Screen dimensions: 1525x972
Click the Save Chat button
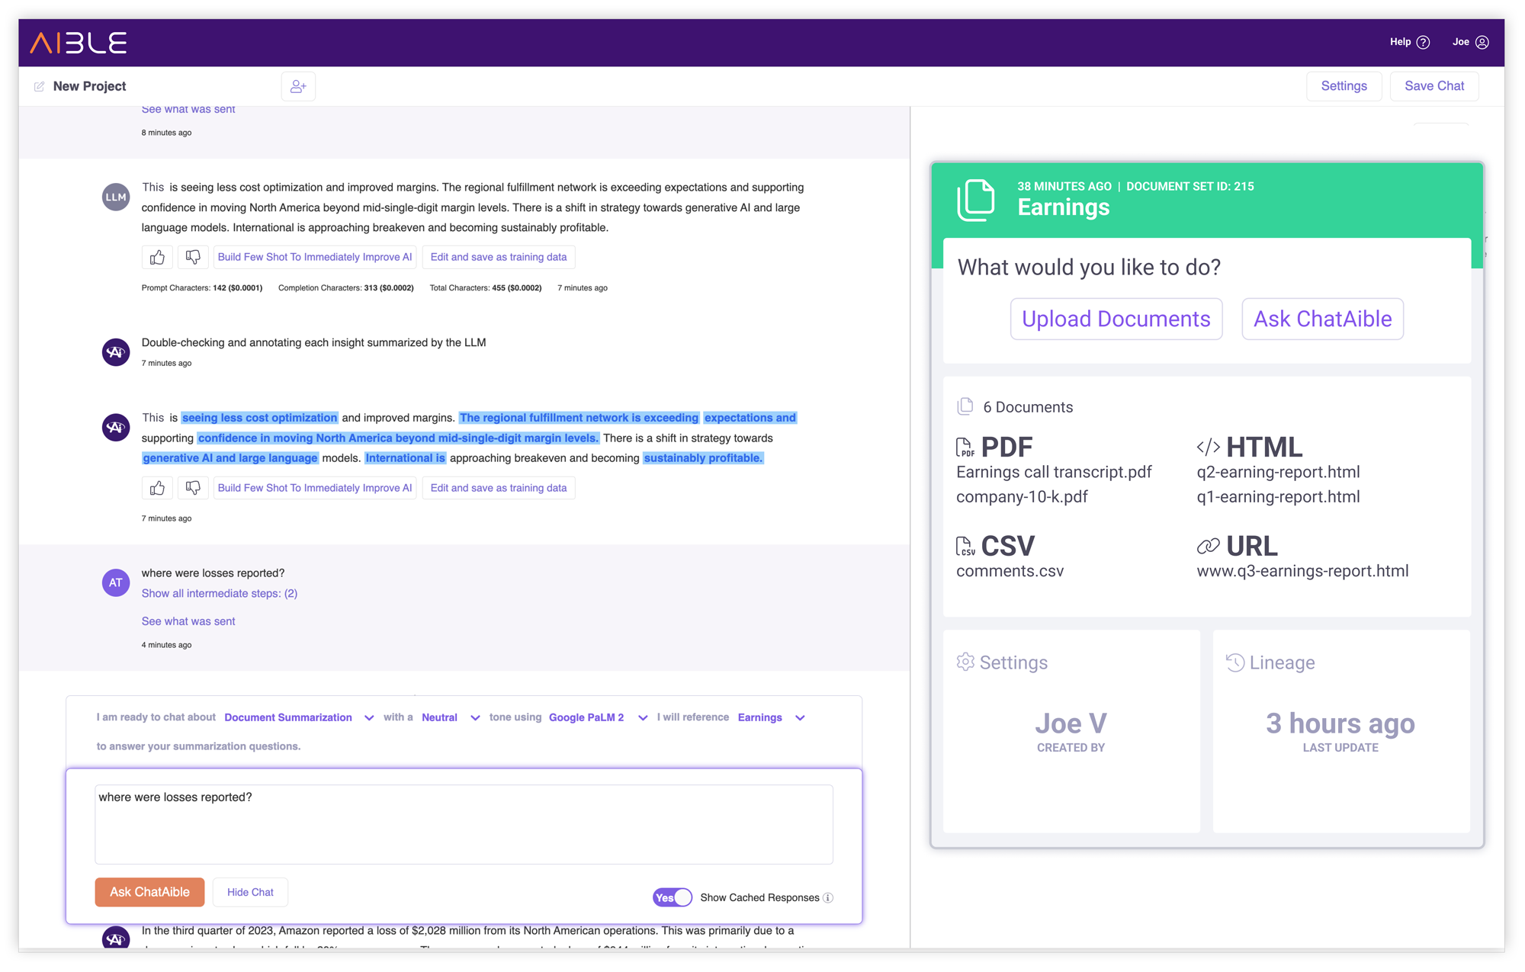click(x=1433, y=86)
